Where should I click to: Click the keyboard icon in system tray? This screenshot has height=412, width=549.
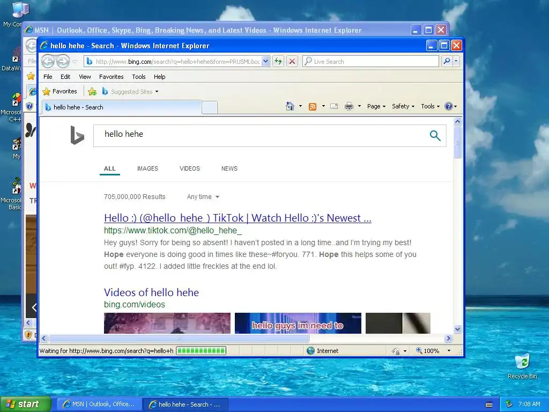pos(489,404)
